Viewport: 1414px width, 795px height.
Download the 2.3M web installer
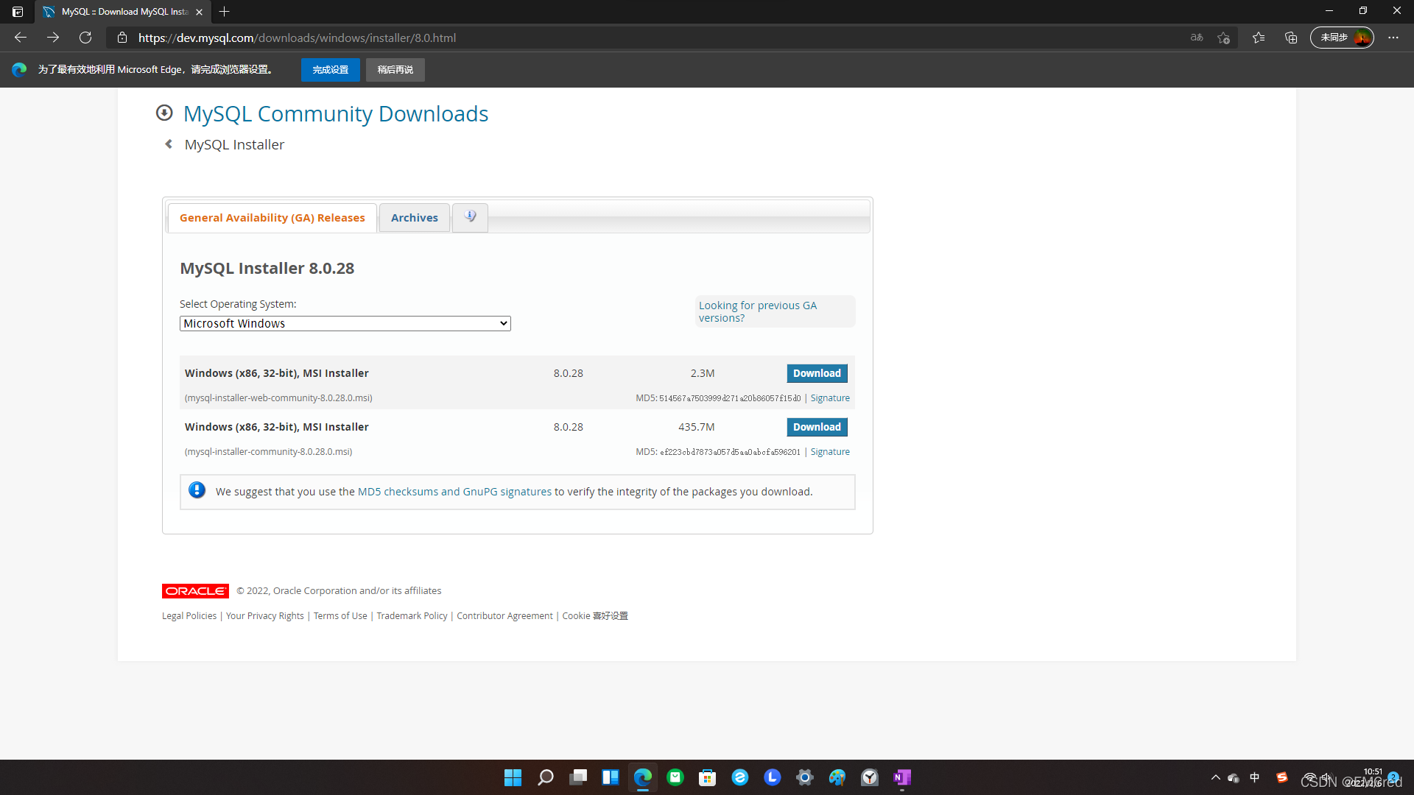[816, 373]
